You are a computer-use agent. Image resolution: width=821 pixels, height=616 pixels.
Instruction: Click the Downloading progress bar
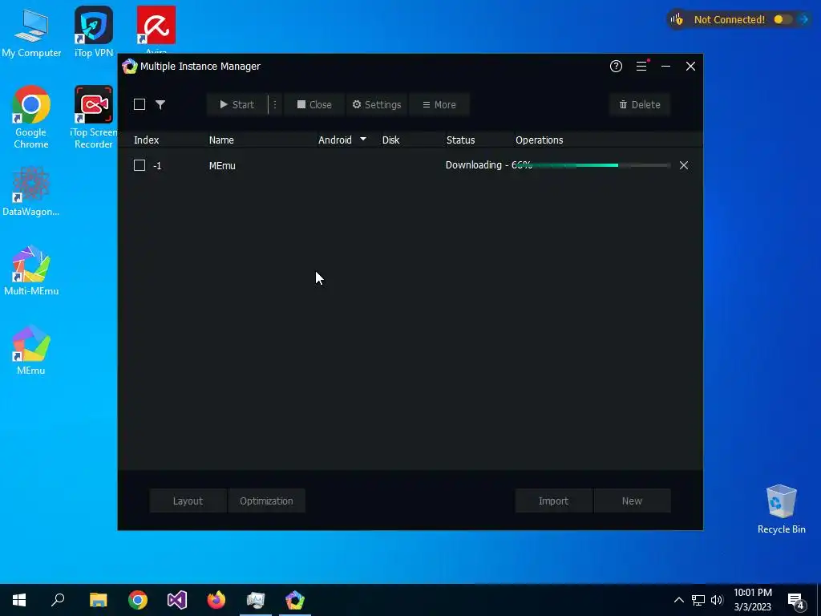point(592,165)
